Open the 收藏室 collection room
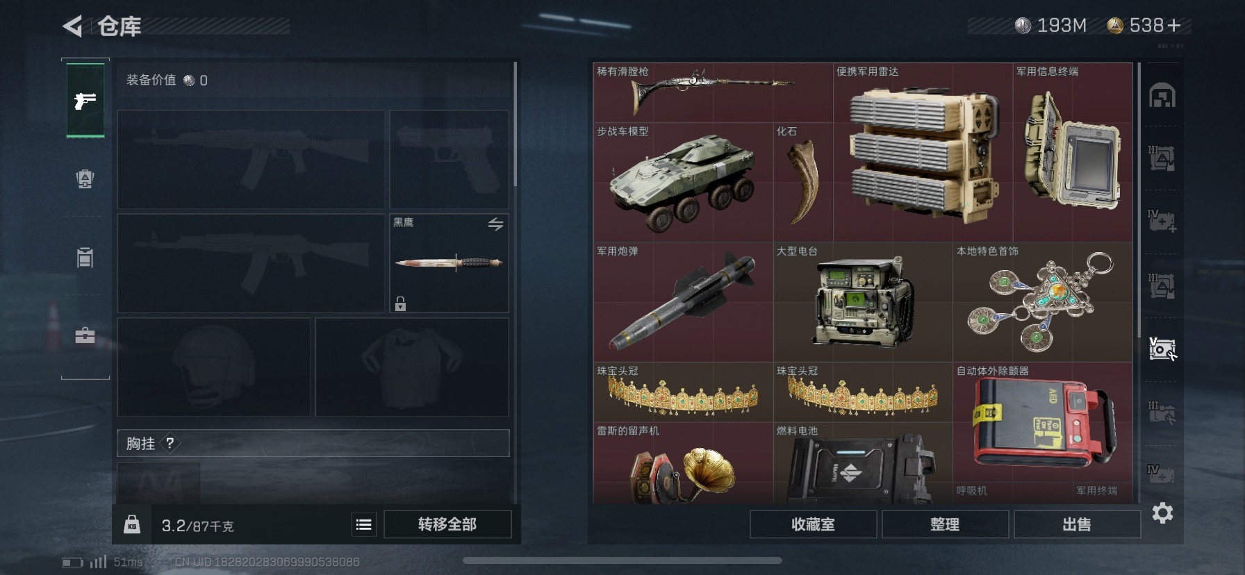 (813, 524)
